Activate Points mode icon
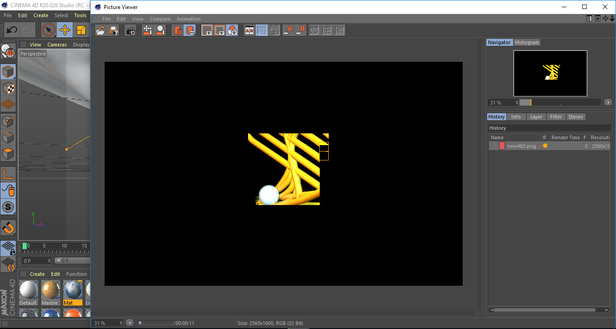 [x=8, y=121]
